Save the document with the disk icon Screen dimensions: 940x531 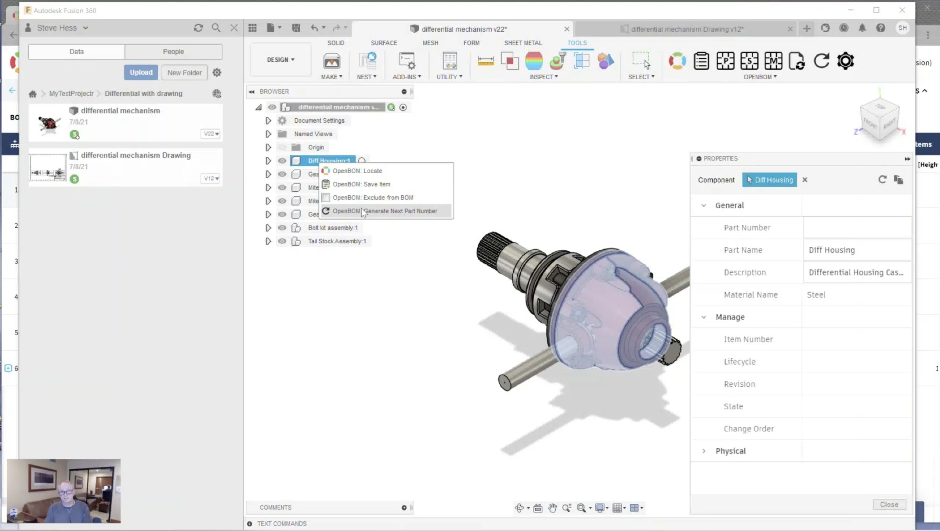[296, 28]
